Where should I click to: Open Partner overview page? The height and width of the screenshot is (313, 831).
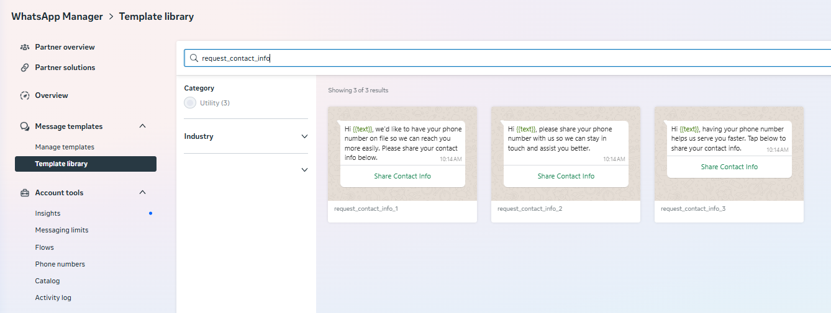coord(65,47)
